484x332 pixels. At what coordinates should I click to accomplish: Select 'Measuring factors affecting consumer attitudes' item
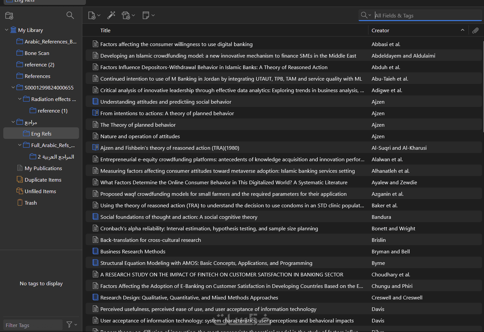(x=284, y=171)
